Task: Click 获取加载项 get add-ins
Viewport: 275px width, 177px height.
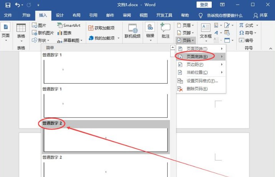Action: tap(101, 28)
